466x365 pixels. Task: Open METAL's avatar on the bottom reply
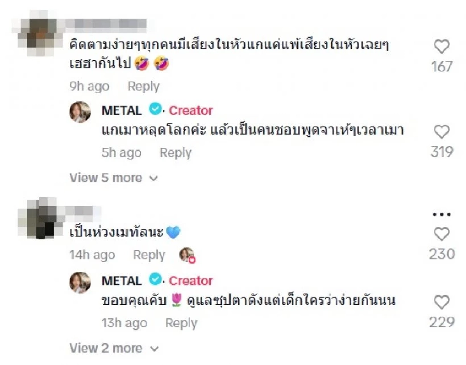[x=80, y=281]
